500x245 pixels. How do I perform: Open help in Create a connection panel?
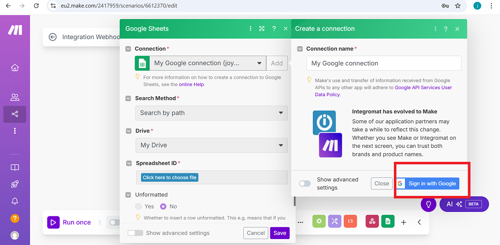coord(446,29)
